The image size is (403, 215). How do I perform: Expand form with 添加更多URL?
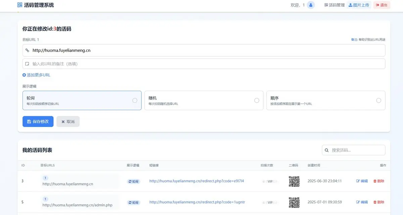(36, 75)
